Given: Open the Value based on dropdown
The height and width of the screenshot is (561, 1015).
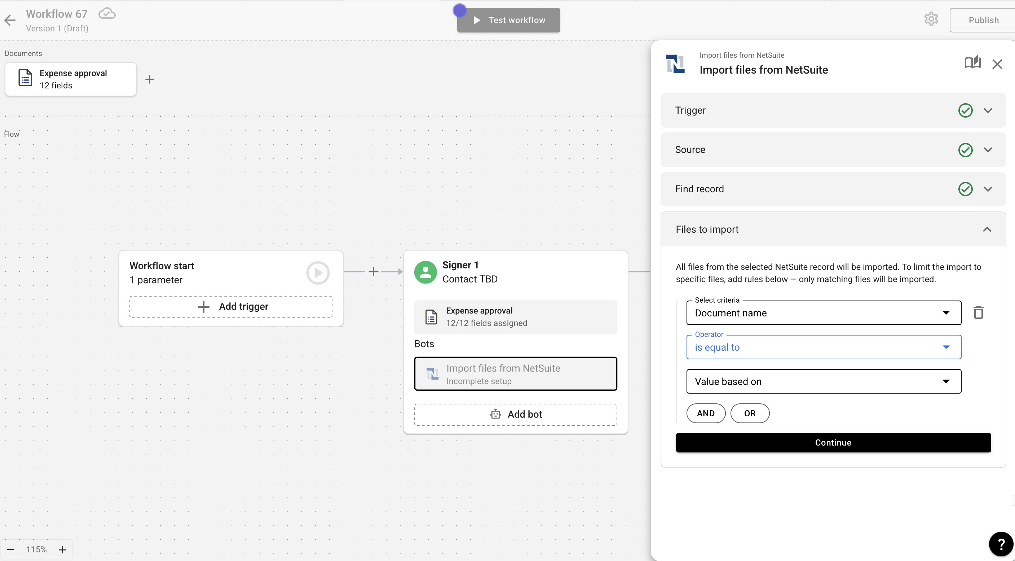Looking at the screenshot, I should [x=824, y=382].
